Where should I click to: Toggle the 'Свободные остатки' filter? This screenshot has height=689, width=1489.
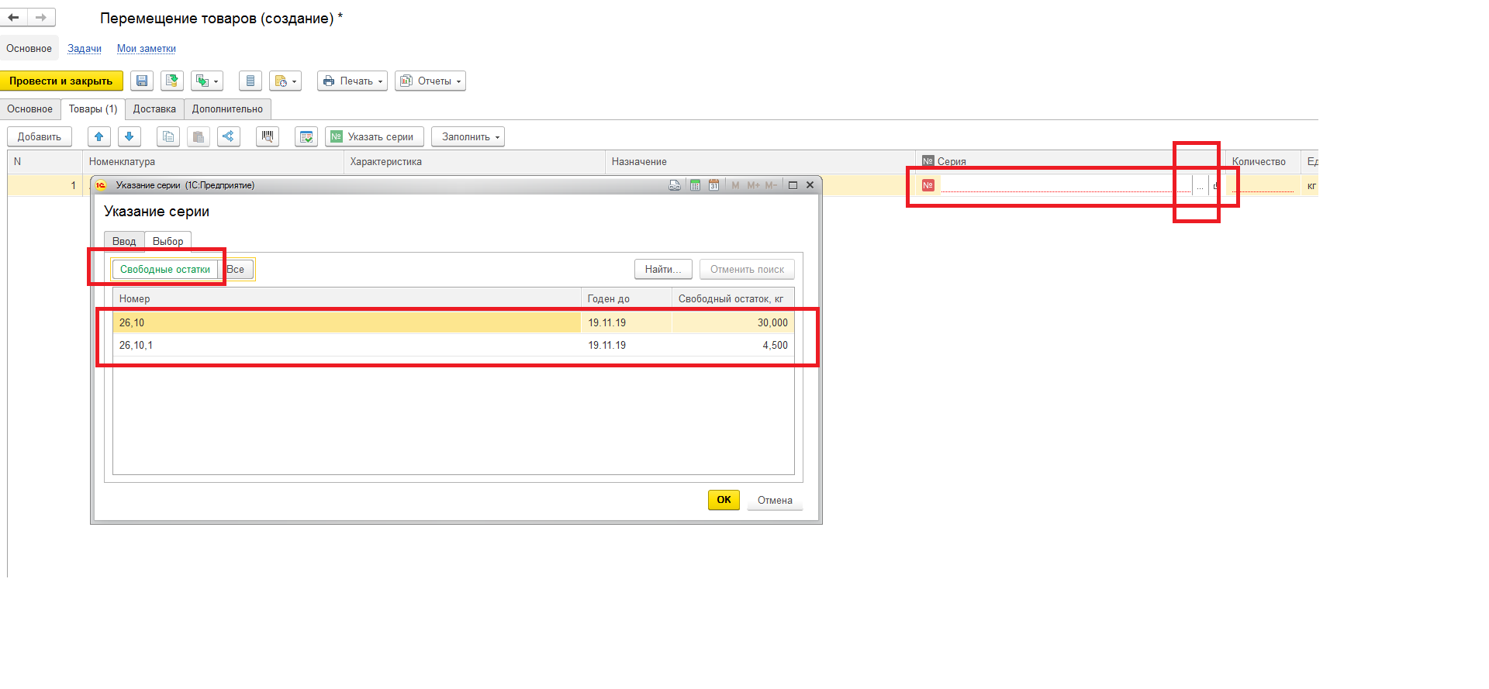(165, 270)
